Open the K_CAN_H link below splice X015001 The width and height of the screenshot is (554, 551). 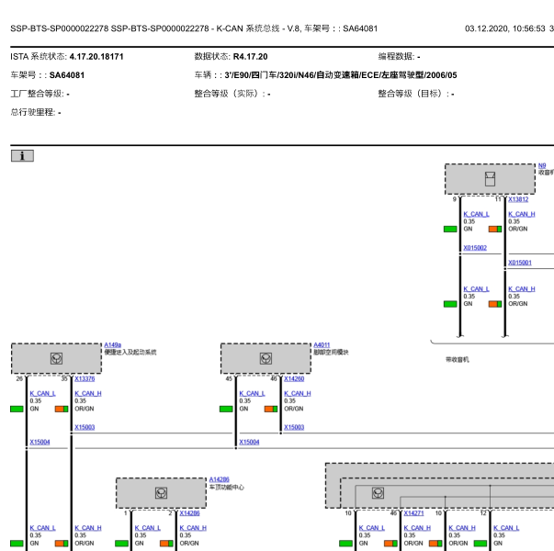tap(522, 289)
